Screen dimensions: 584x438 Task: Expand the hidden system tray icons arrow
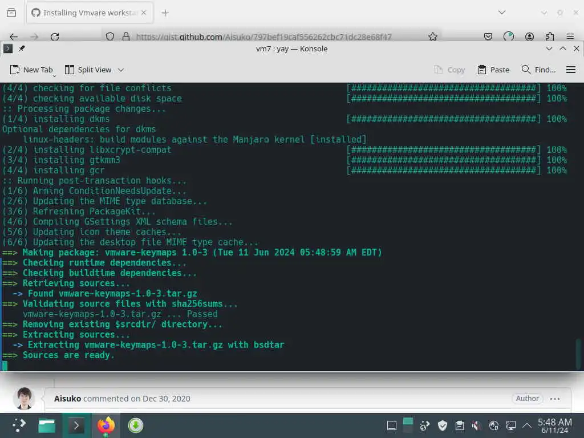526,425
